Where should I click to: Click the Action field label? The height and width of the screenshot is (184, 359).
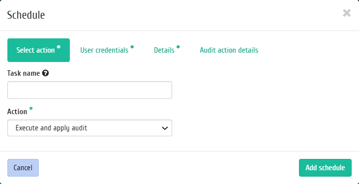tap(17, 112)
